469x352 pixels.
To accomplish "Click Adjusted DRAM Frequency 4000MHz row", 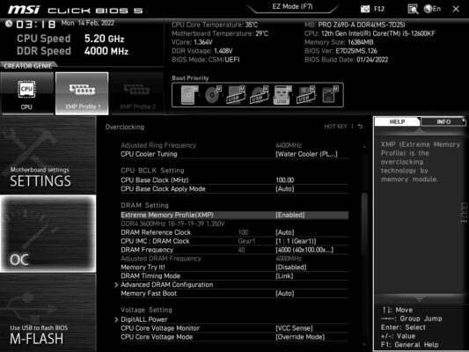I will pos(234,259).
